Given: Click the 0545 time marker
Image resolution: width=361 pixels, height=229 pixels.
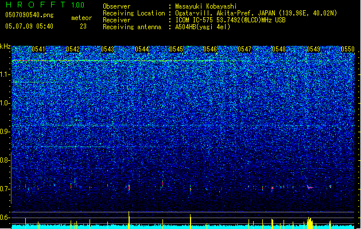Looking at the screenshot, I should pos(176,49).
